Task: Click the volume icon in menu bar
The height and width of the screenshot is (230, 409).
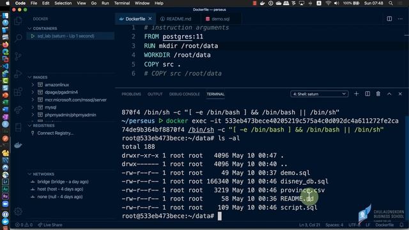Action: [x=337, y=3]
